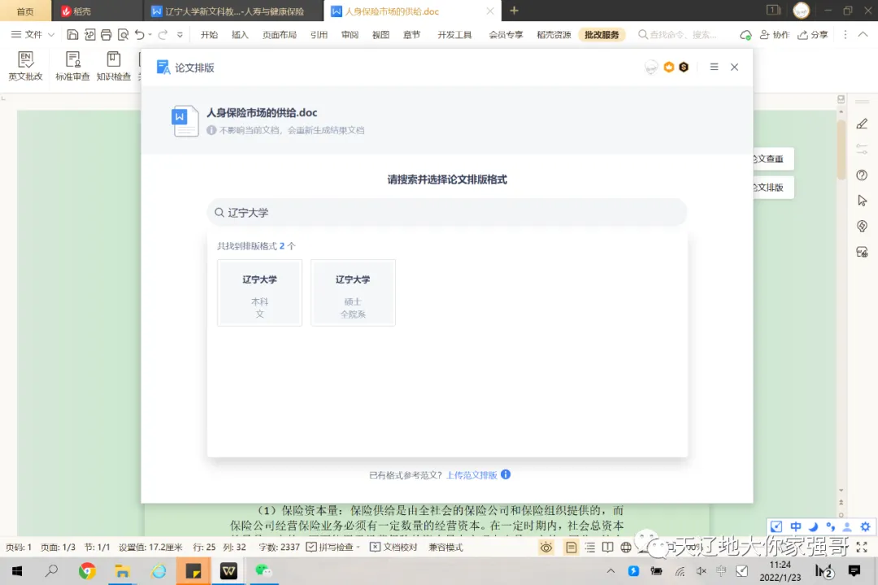Collapse the ribbon with the chevron
Image resolution: width=878 pixels, height=585 pixels.
(x=863, y=35)
